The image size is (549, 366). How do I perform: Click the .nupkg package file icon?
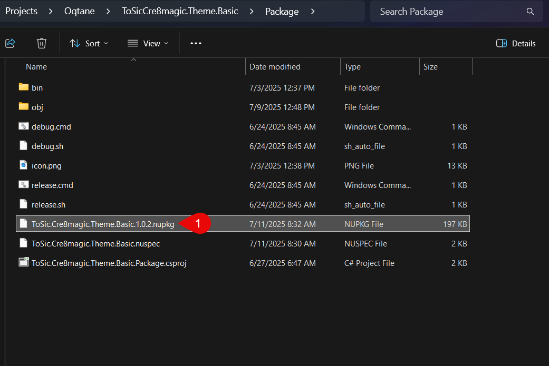click(23, 224)
